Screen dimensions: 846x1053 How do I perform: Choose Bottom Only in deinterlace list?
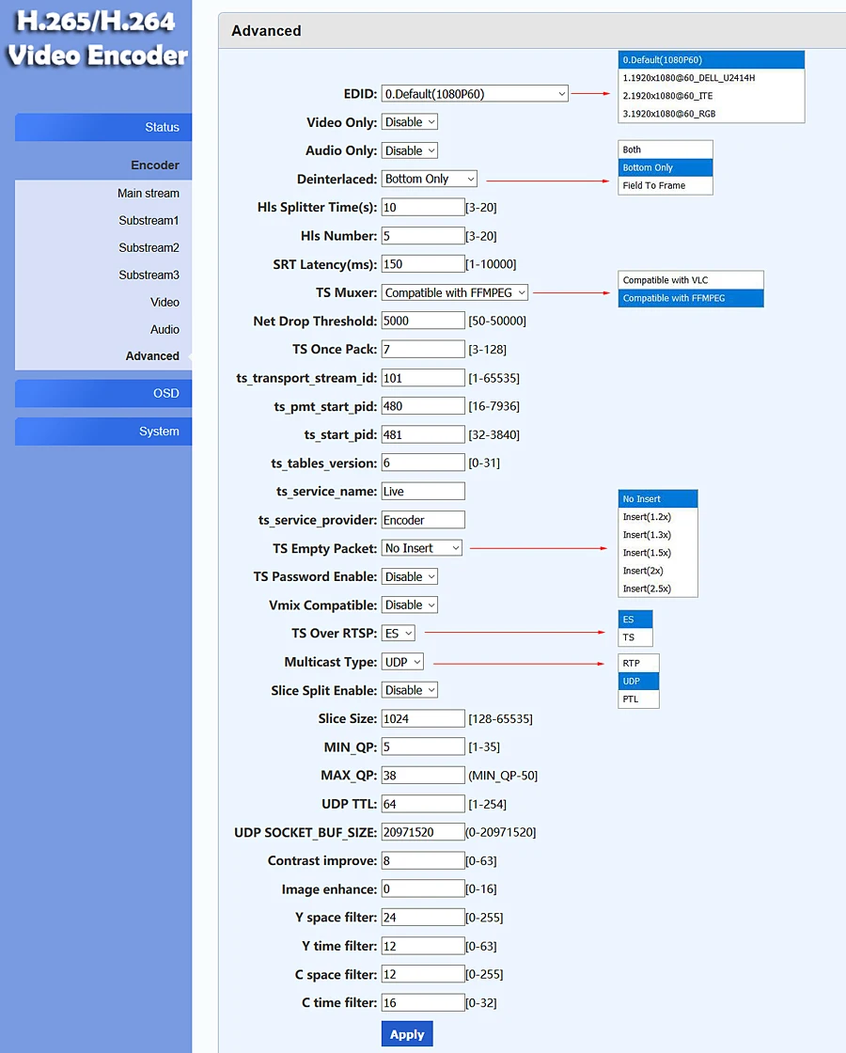666,167
